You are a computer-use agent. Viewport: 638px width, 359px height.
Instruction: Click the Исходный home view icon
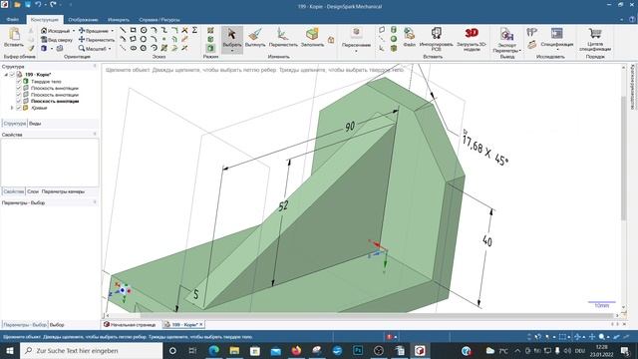[44, 31]
